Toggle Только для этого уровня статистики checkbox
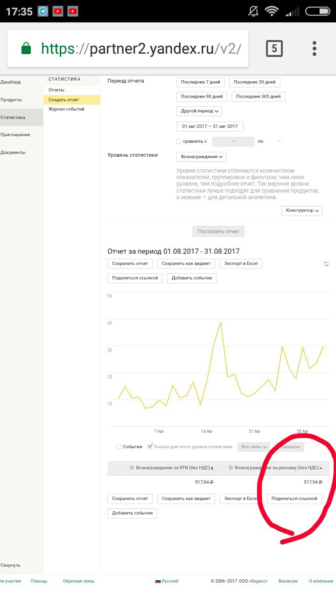 (x=150, y=446)
